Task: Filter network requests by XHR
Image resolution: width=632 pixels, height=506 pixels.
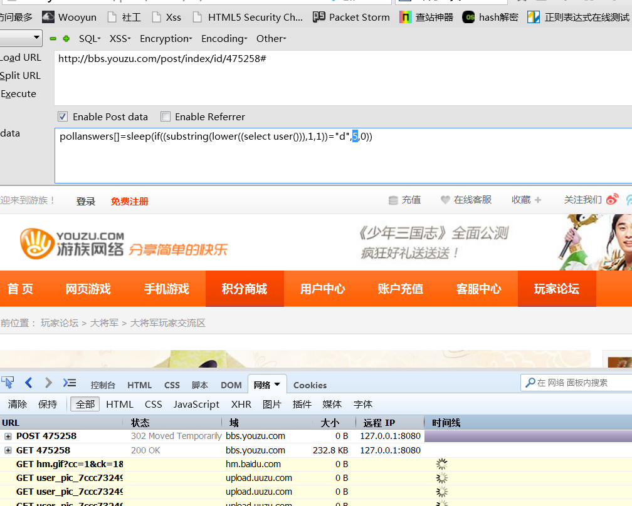Action: (x=241, y=404)
